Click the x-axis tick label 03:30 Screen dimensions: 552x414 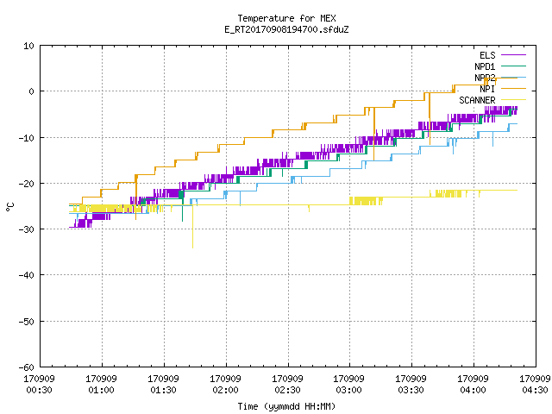[411, 390]
